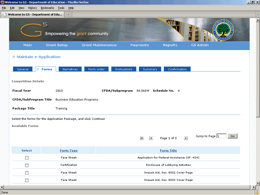Click the security lock icon in status bar
This screenshot has width=260, height=195.
[257, 193]
